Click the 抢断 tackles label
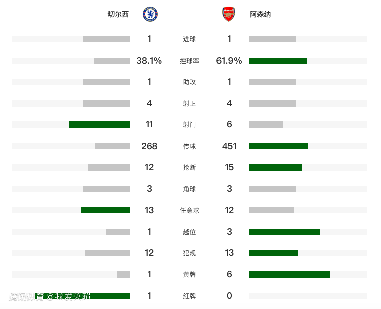 189,167
